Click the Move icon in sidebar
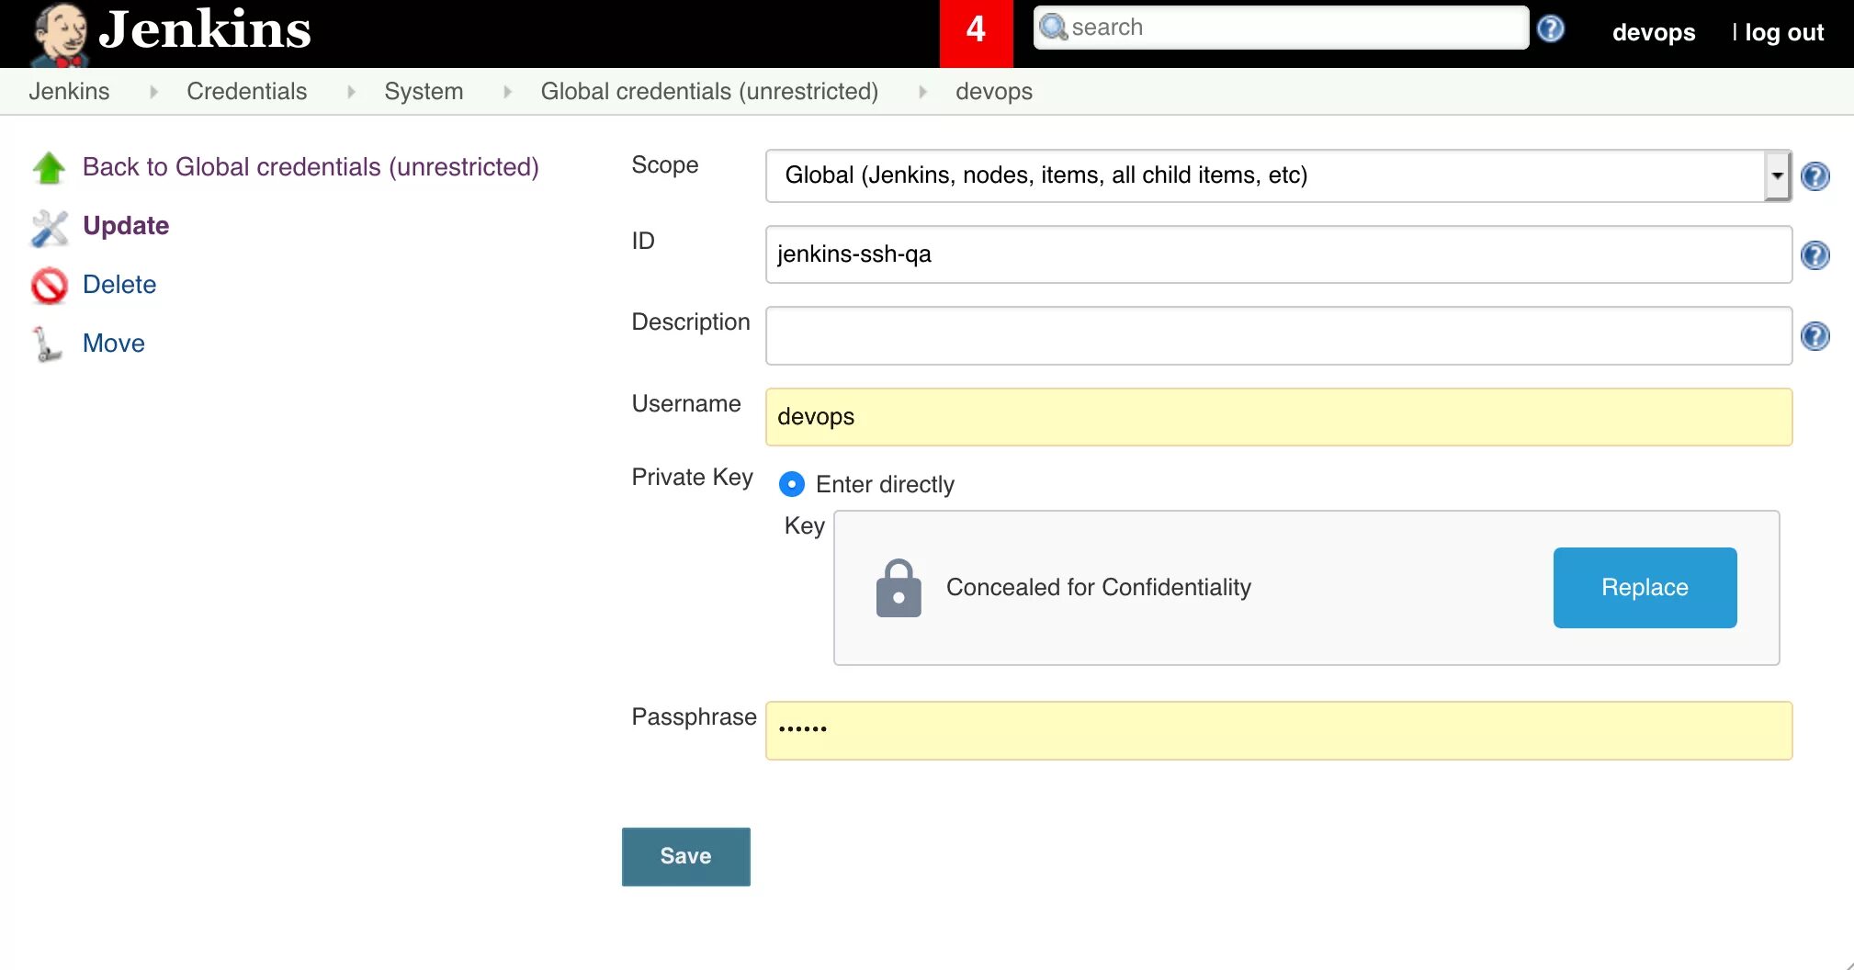This screenshot has height=970, width=1854. (47, 344)
